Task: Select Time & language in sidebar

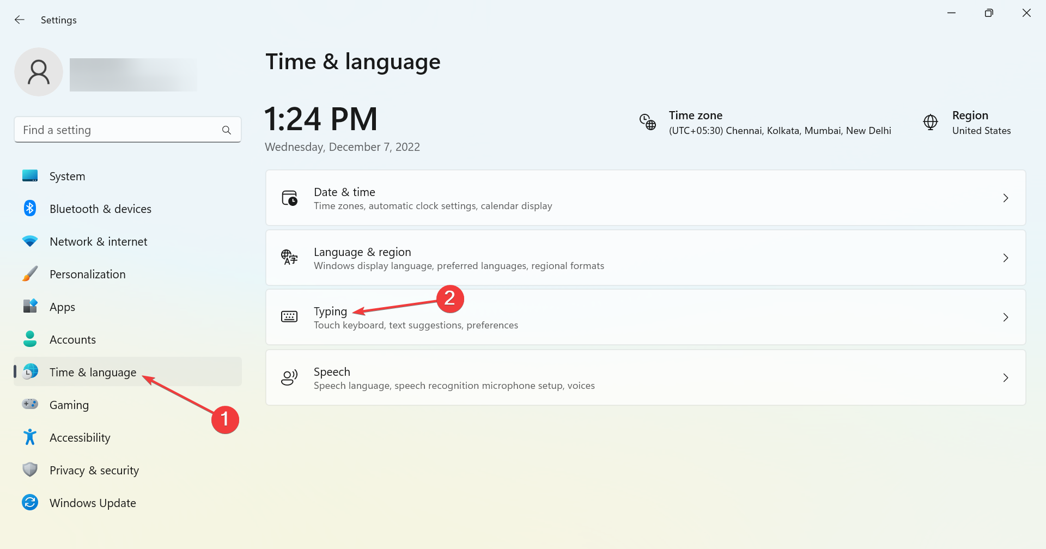Action: point(127,371)
